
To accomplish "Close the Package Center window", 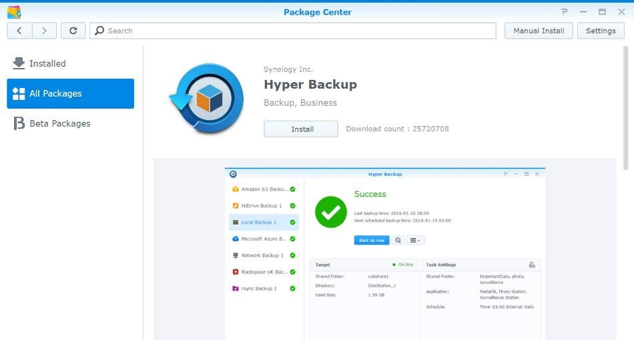I will click(621, 12).
